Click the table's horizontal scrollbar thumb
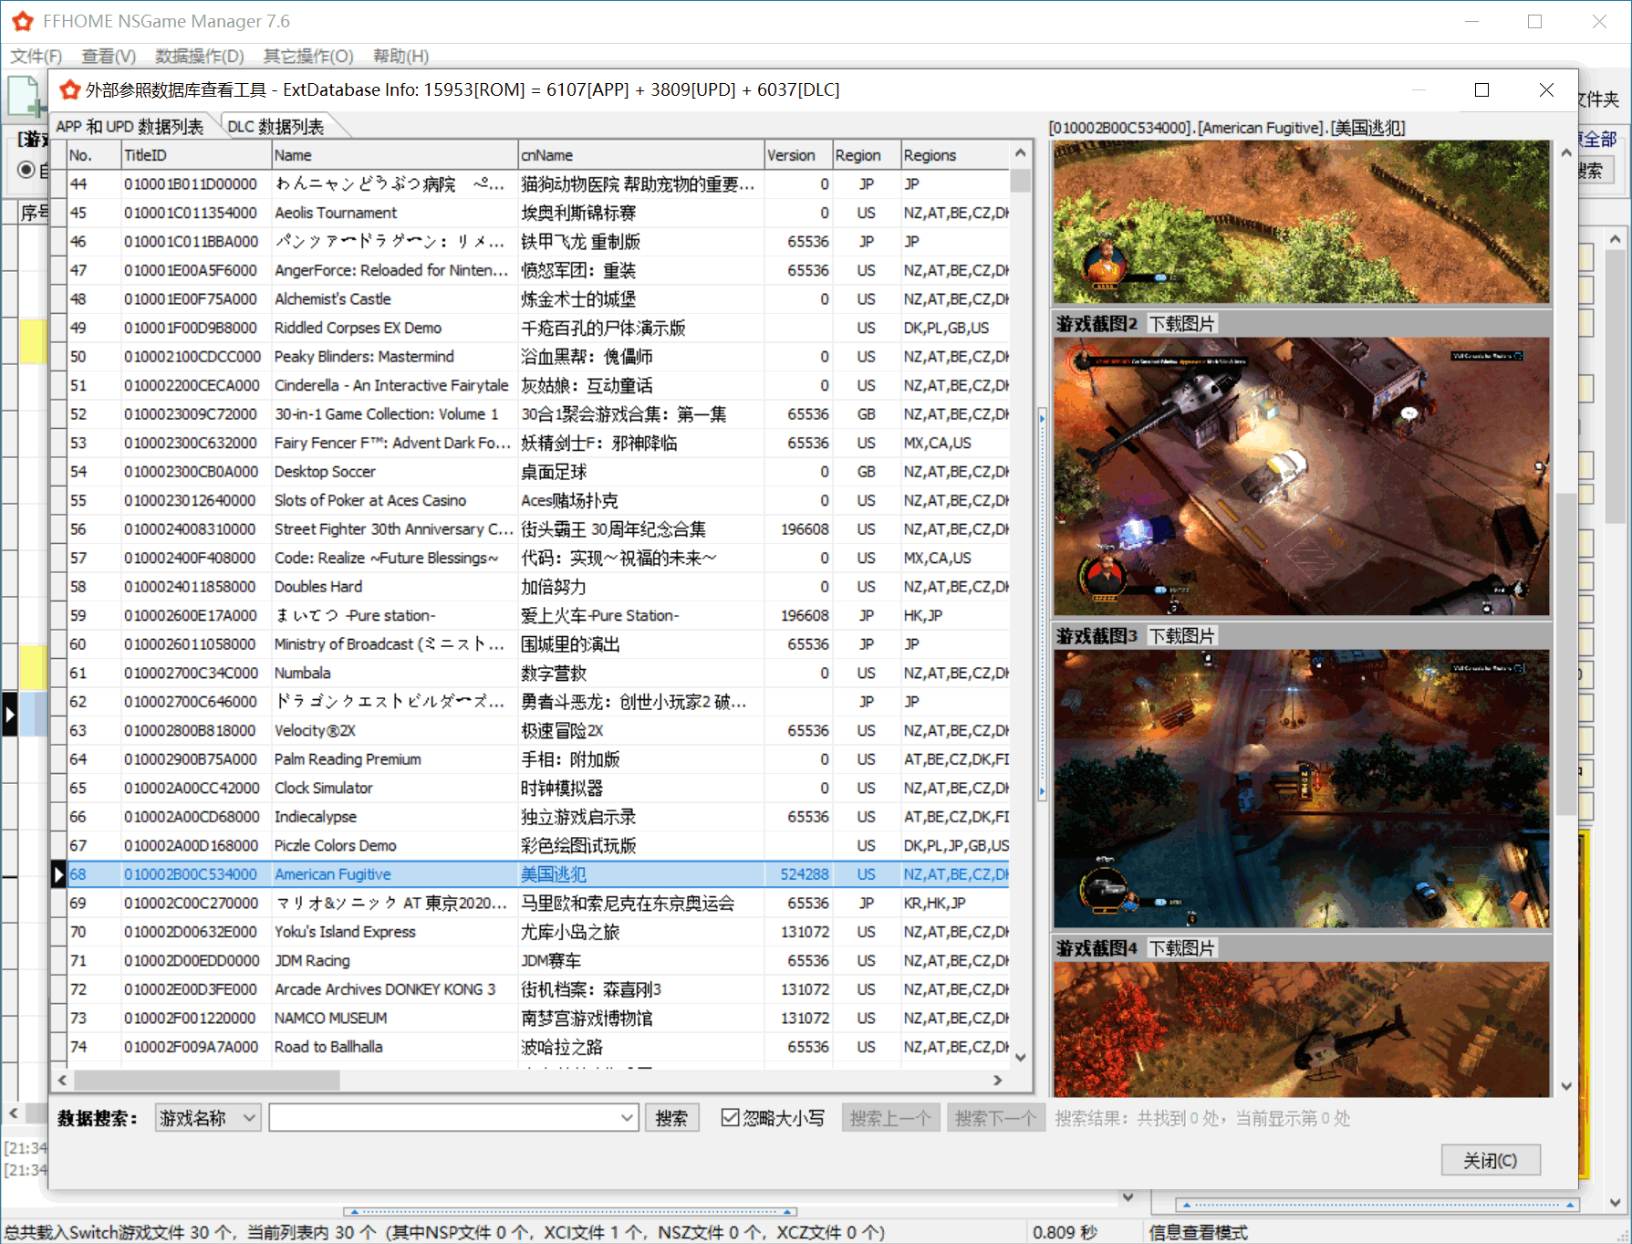Image resolution: width=1632 pixels, height=1244 pixels. (x=207, y=1081)
